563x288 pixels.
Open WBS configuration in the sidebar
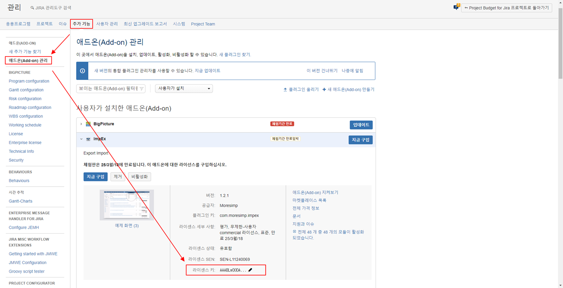26,116
